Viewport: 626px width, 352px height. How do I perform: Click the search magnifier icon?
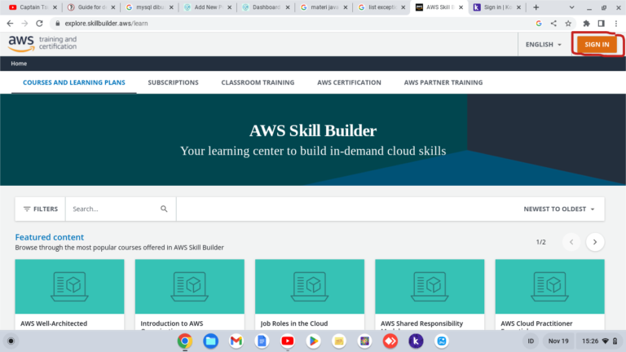tap(164, 209)
